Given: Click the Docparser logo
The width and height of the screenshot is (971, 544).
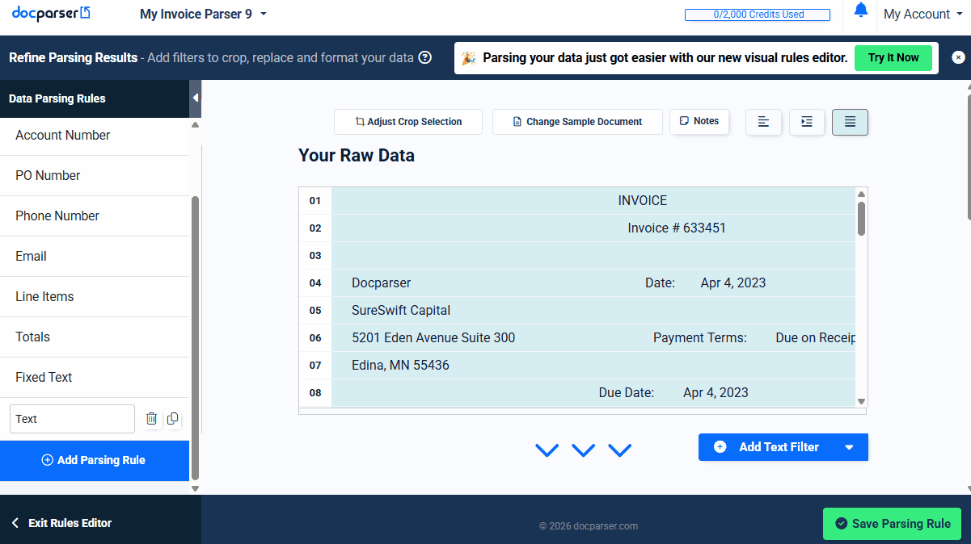Looking at the screenshot, I should click(51, 14).
